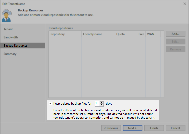The image size is (189, 134).
Task: Proceed with the Next > button
Action: click(132, 128)
